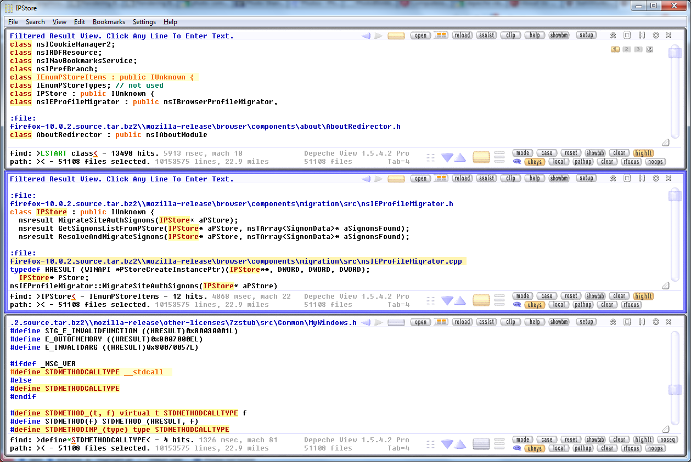This screenshot has height=462, width=691.
Task: Close the top pane with its X icon
Action: tap(668, 35)
